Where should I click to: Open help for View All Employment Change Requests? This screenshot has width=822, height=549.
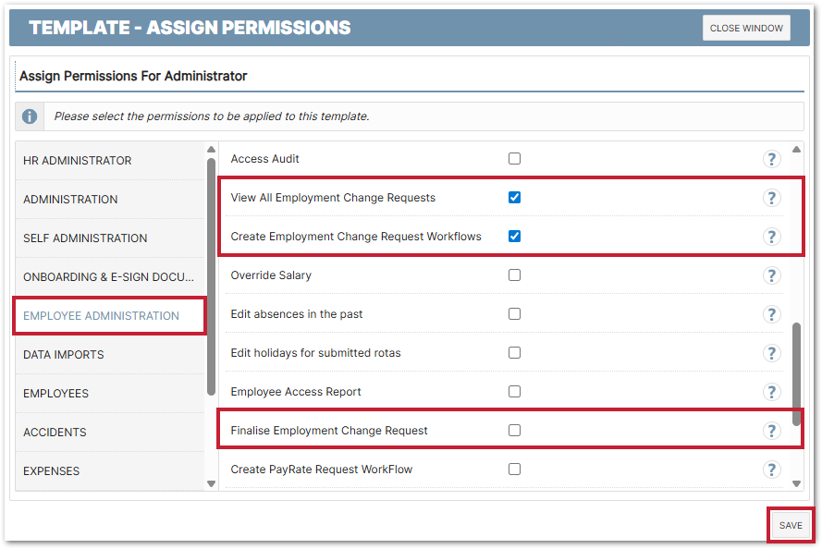pyautogui.click(x=771, y=198)
